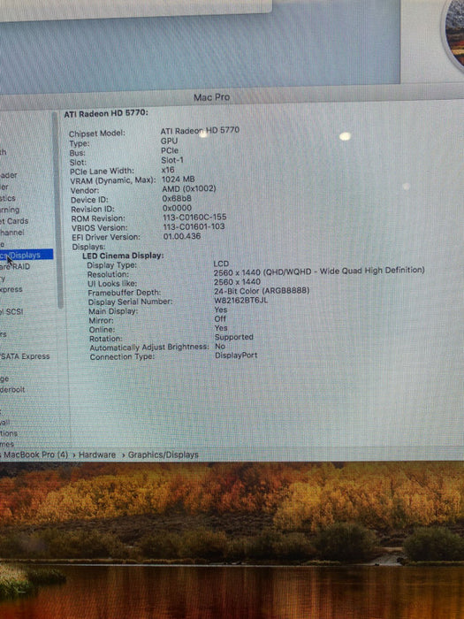Screen dimensions: 464x619
Task: Click the ATI Radeon HD 5770 bold heading
Action: click(106, 114)
